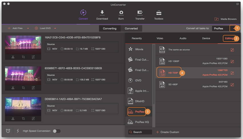Click the lightning high speed icon
Screen dimensions: 243x139
point(18,131)
